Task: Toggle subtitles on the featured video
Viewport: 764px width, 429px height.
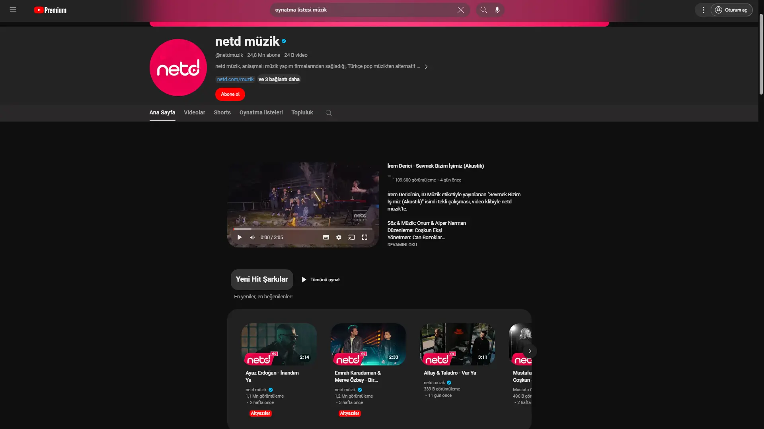Action: (x=326, y=238)
